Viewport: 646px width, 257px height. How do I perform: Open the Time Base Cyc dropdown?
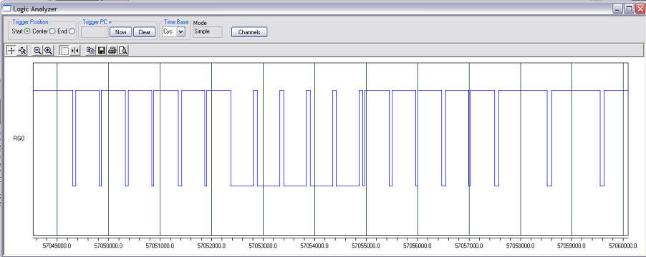coord(181,31)
